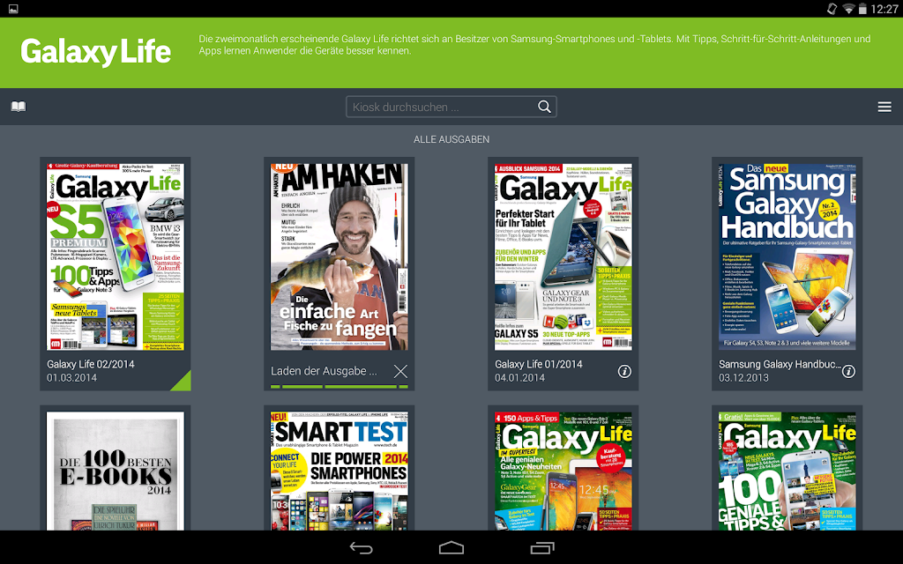The width and height of the screenshot is (903, 564).
Task: Click the date 03.12.2013
Action: coord(743,377)
